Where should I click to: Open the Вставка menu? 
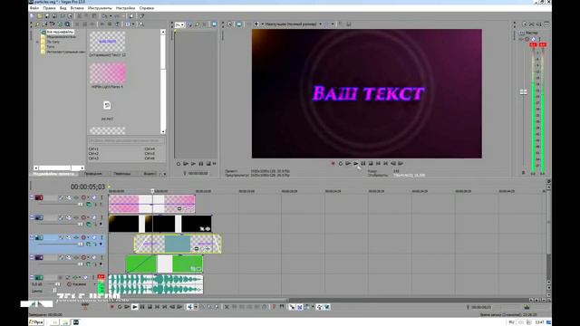click(x=77, y=8)
